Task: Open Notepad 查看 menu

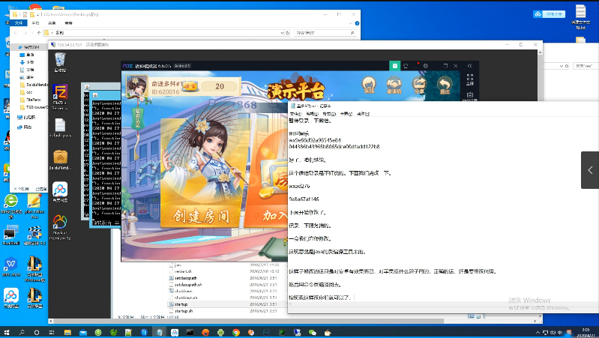Action: pos(346,114)
